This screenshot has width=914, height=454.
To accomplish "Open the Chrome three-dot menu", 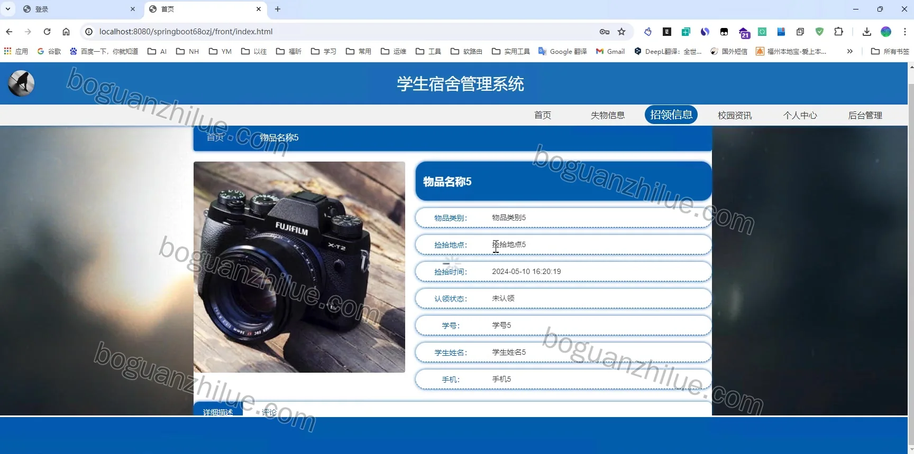I will [905, 32].
